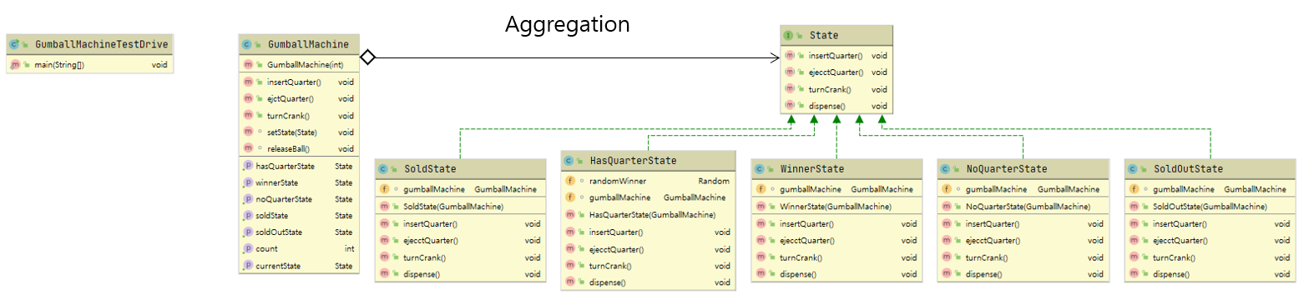
Task: Select the State interface title
Action: pos(823,35)
